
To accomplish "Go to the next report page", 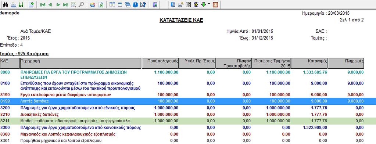I will click(58, 4).
